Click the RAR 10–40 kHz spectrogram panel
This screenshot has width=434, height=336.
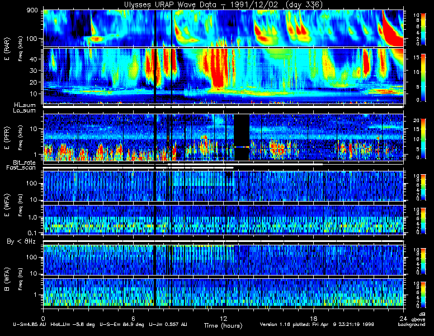pos(223,76)
